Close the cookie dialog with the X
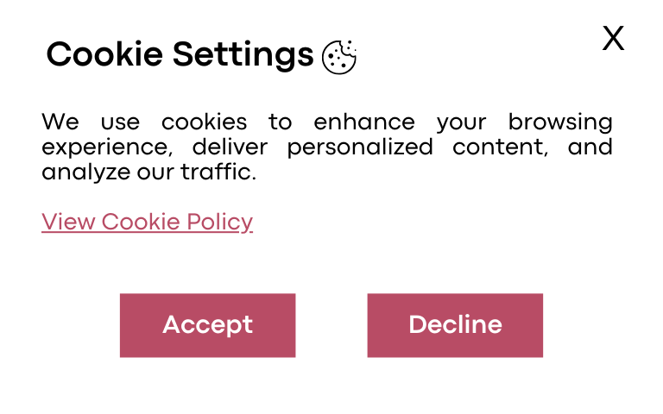663x414 pixels. coord(613,38)
